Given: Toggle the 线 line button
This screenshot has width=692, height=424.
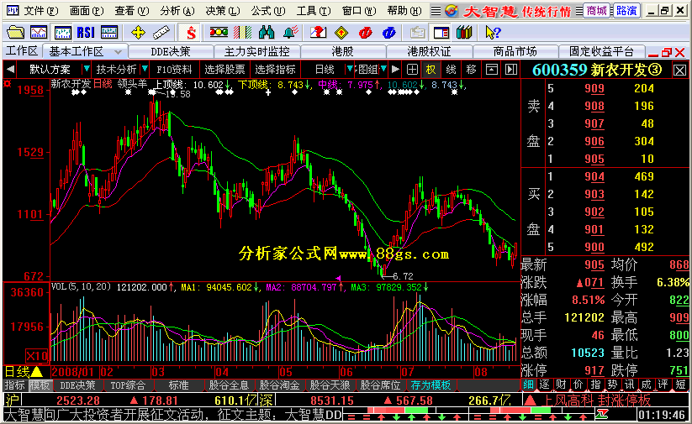Looking at the screenshot, I should [x=451, y=69].
